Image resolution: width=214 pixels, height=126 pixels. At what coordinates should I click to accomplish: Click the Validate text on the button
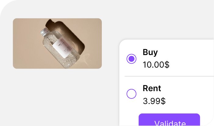click(170, 123)
